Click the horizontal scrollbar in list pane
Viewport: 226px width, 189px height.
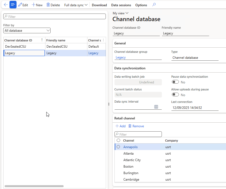(x=34, y=186)
